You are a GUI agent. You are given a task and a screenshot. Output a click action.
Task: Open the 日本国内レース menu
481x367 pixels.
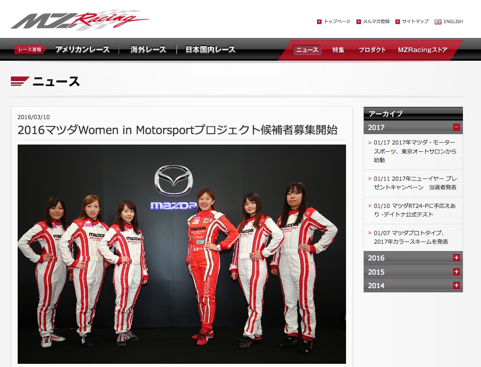point(210,49)
